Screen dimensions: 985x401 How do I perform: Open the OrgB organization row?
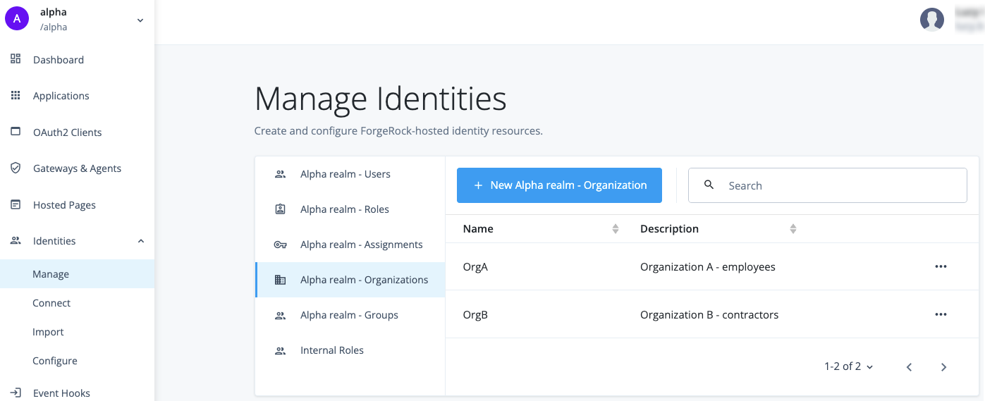click(712, 314)
